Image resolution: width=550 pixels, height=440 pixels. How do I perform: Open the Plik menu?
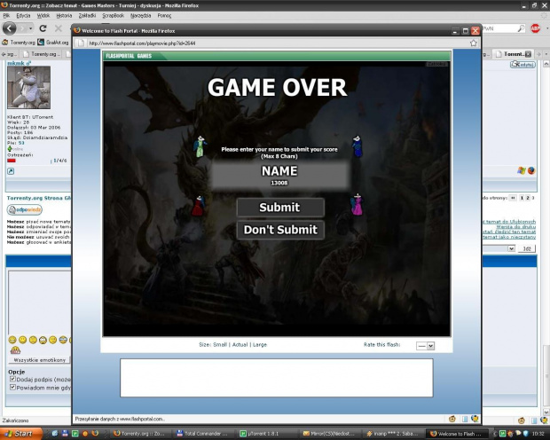pyautogui.click(x=6, y=15)
